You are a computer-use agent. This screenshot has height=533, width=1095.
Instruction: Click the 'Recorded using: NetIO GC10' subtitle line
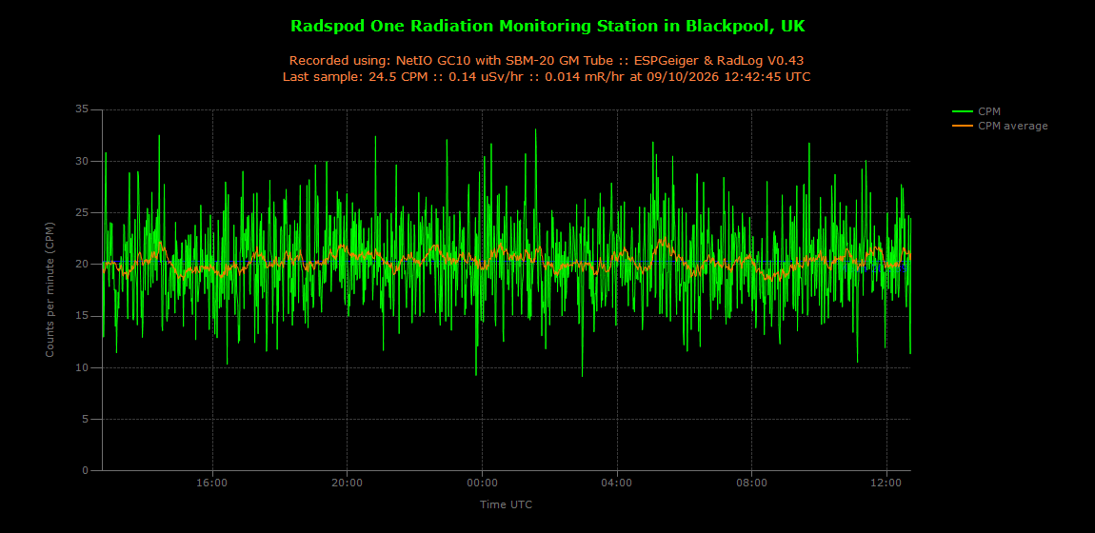pyautogui.click(x=547, y=61)
